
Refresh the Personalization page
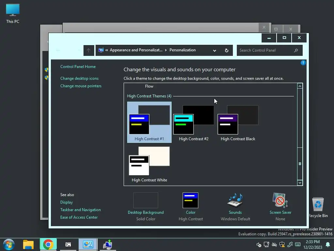pos(227,50)
